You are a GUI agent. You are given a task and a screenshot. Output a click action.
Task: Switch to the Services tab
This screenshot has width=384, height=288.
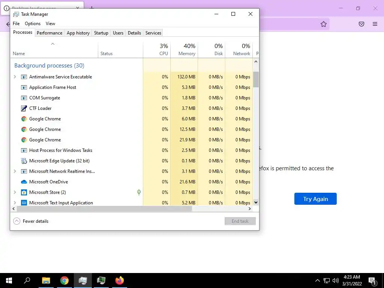(x=153, y=33)
